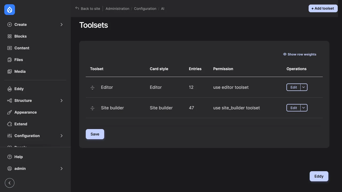
Task: Click the Appearance brush icon
Action: click(x=10, y=112)
